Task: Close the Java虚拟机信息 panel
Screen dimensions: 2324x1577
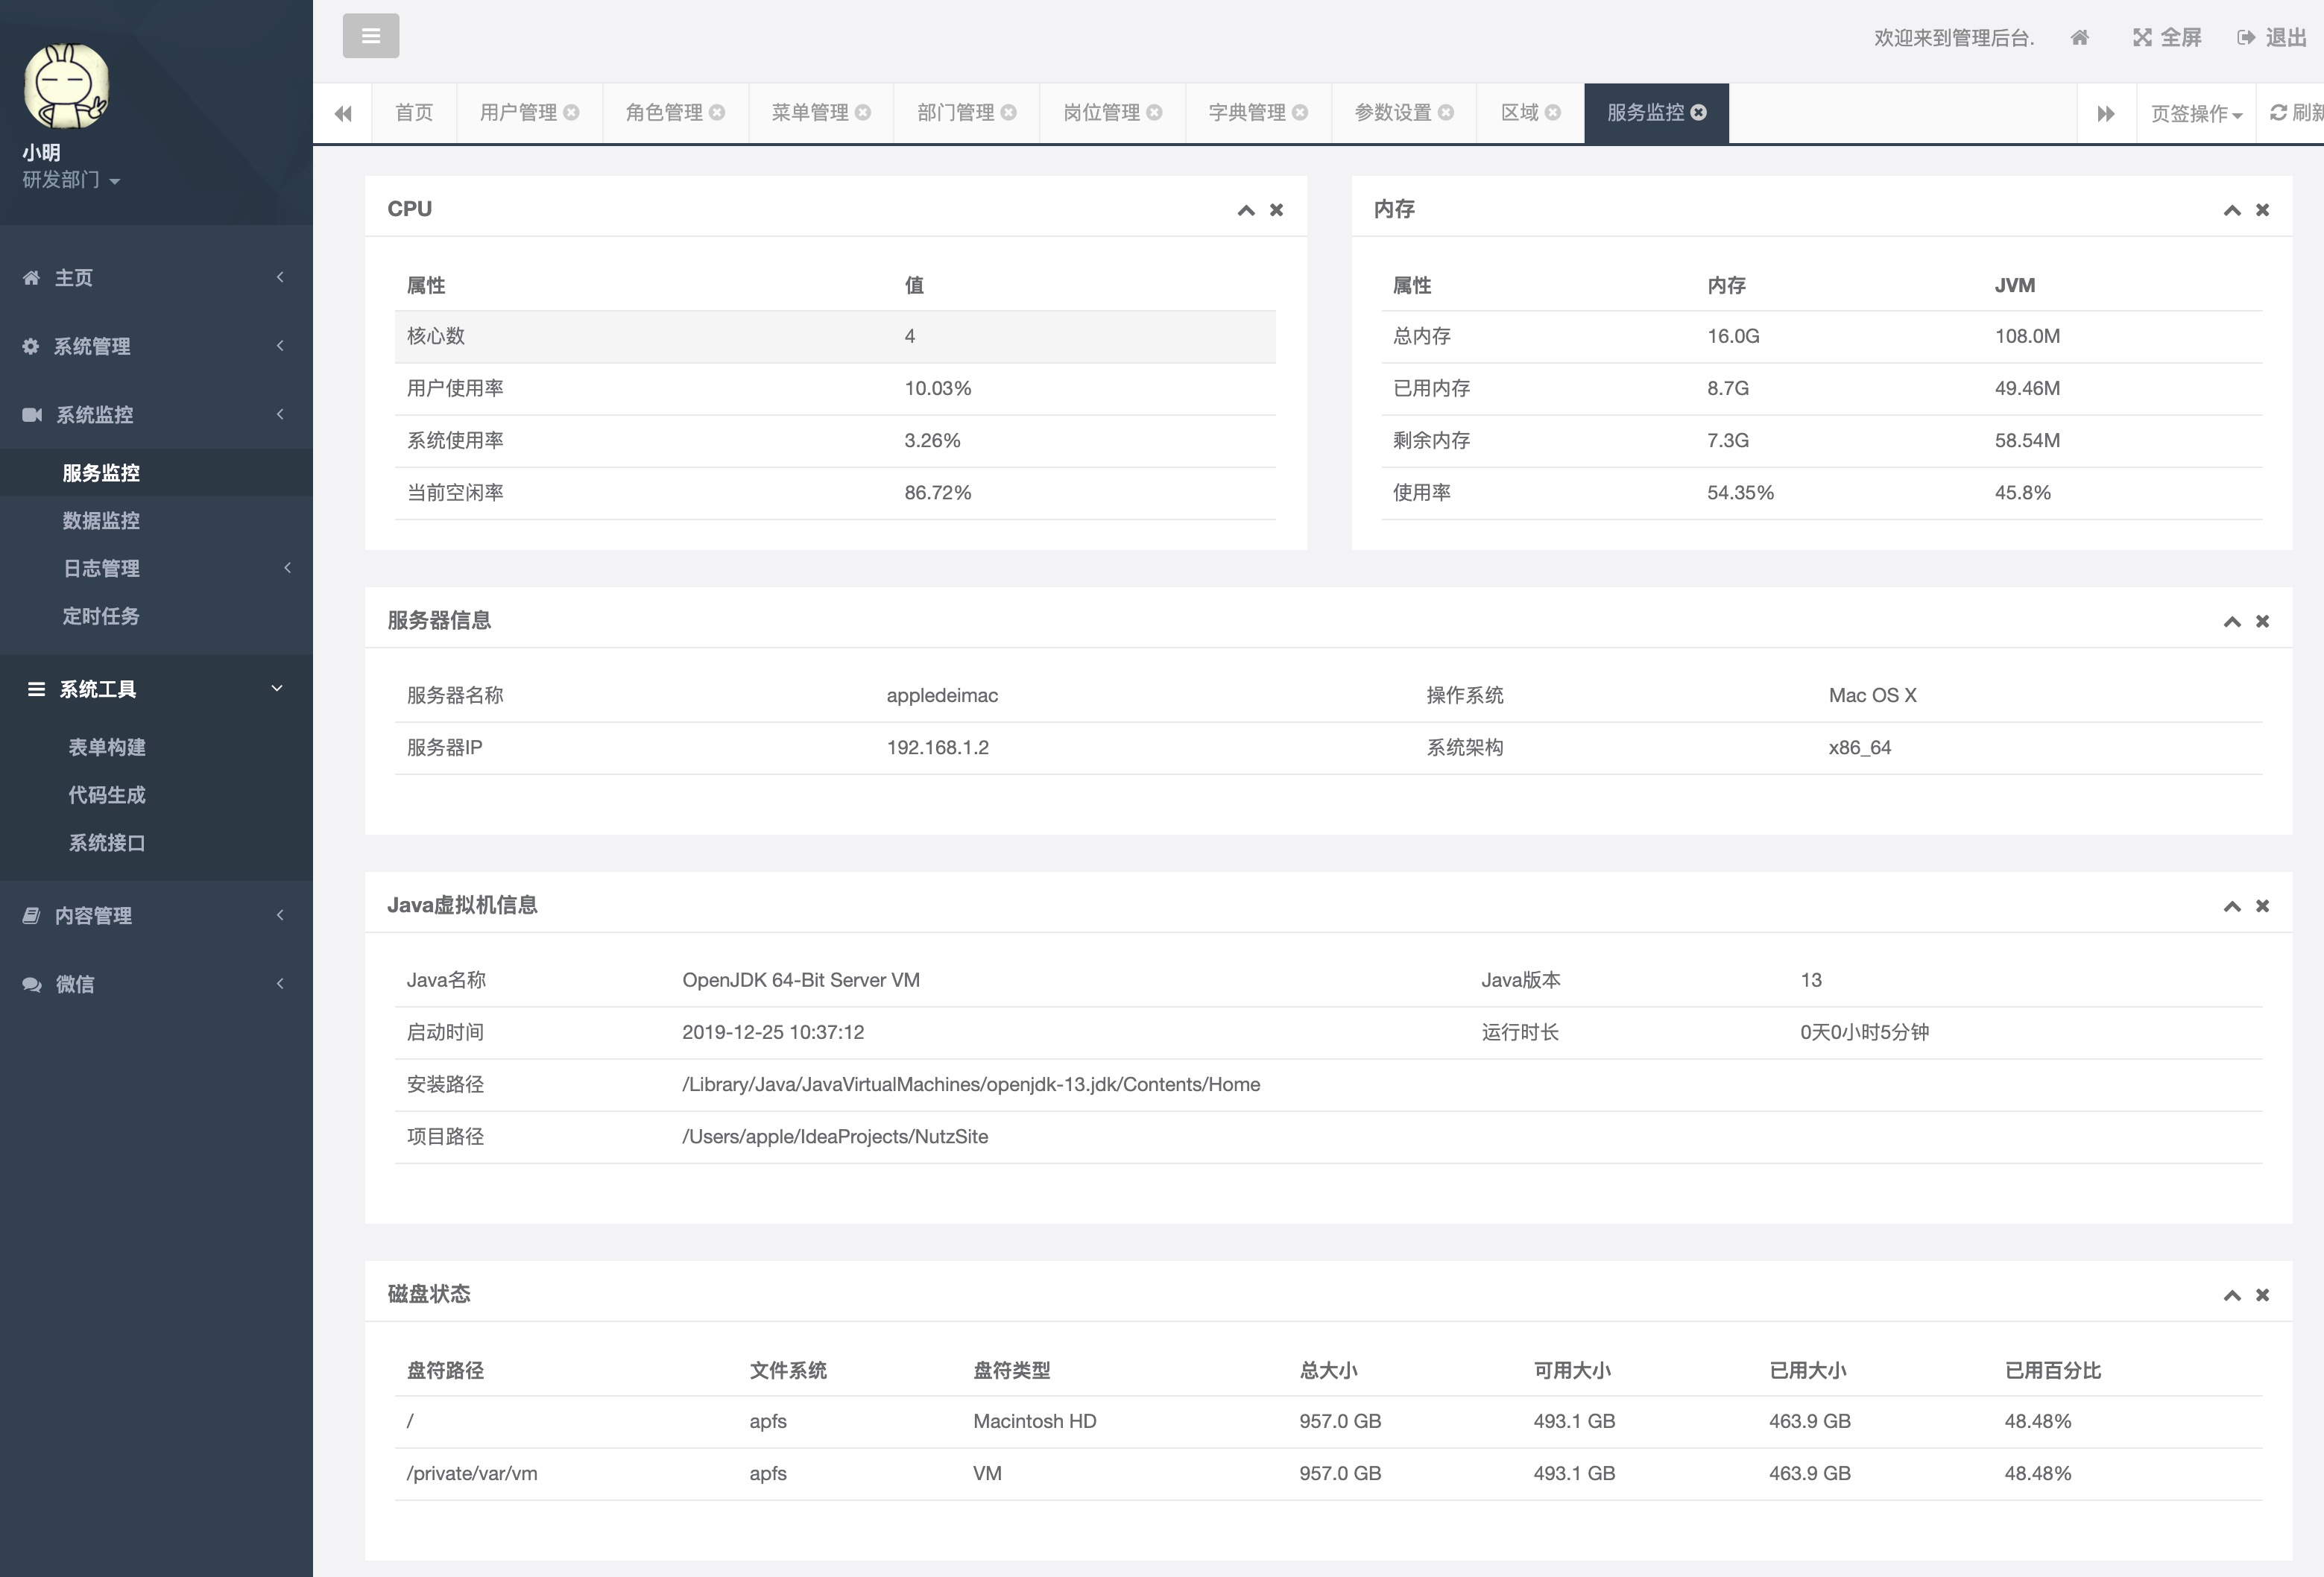Action: tap(2263, 906)
